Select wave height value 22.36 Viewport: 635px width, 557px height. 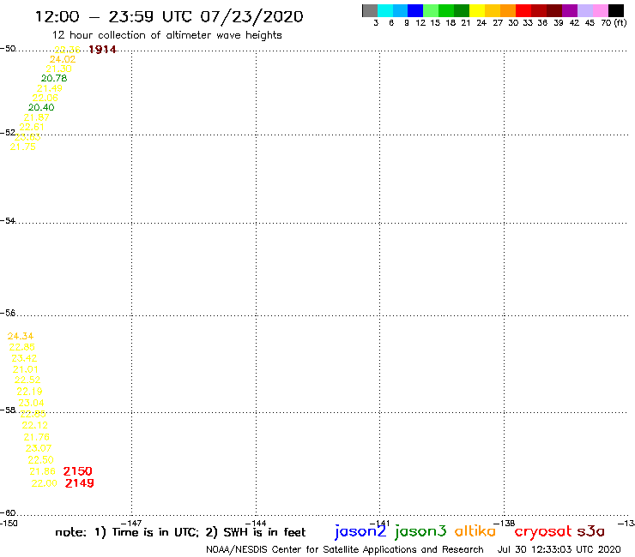pos(67,50)
